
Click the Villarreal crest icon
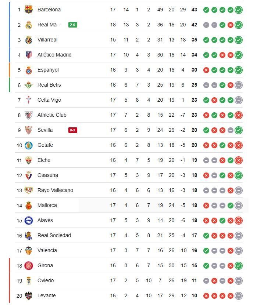point(28,40)
